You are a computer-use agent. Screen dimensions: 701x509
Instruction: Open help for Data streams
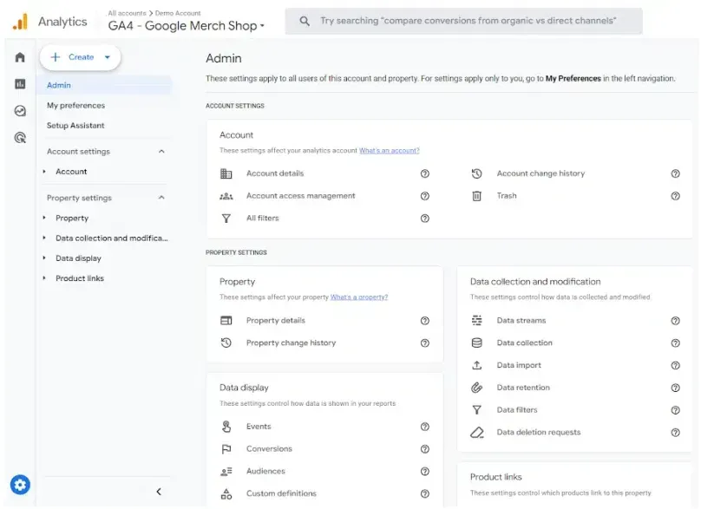675,321
